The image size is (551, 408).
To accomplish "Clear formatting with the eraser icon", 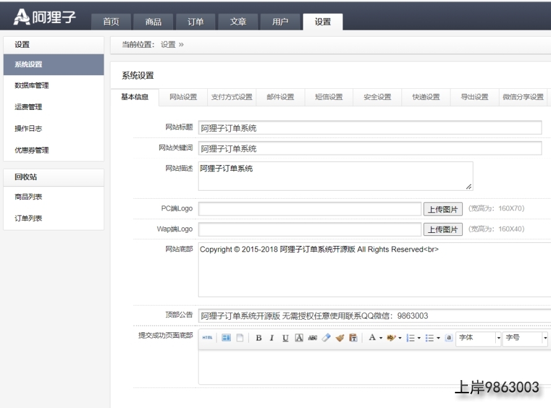I will point(326,338).
